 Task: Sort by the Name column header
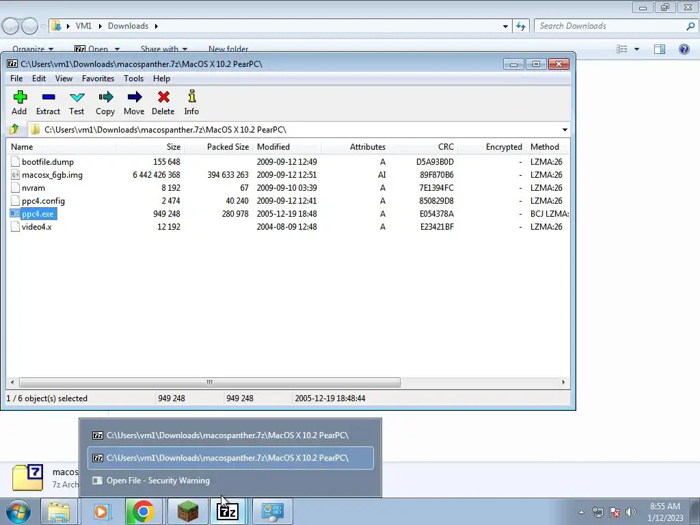[62, 147]
